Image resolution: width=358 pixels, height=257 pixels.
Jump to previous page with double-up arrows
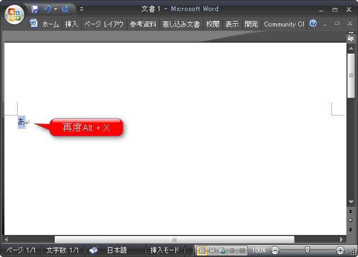[350, 211]
